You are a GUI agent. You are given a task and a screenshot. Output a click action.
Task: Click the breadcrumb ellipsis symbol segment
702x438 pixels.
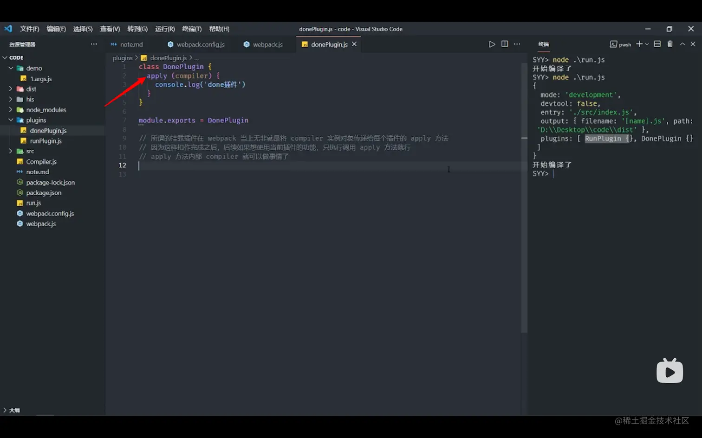[196, 58]
